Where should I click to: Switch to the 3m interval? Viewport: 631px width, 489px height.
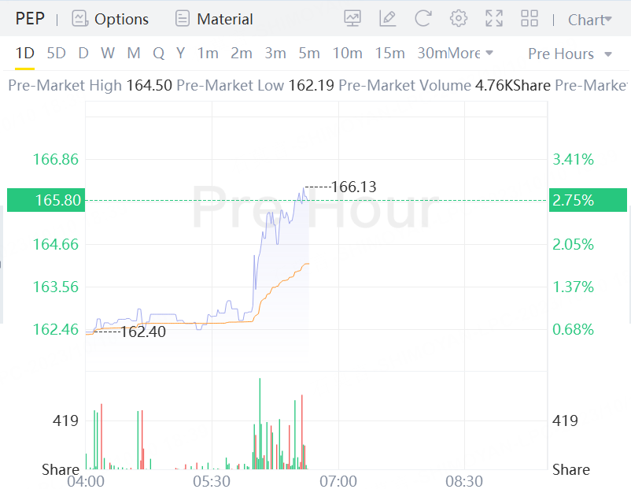[x=275, y=54]
